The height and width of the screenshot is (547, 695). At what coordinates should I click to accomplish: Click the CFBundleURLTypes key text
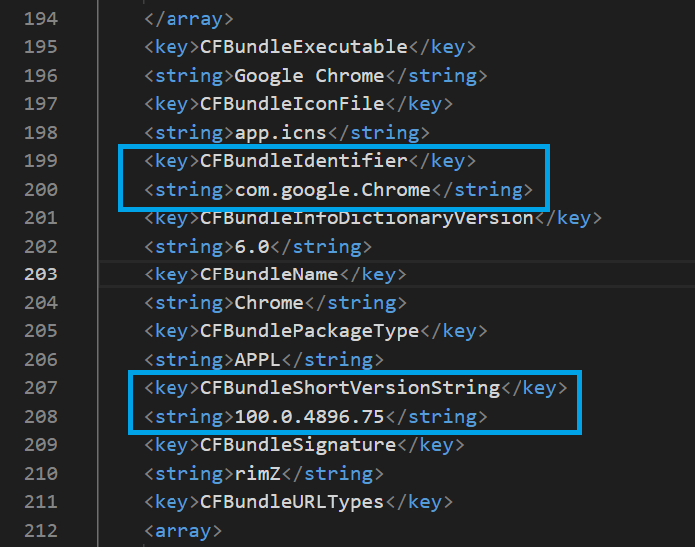coord(292,502)
